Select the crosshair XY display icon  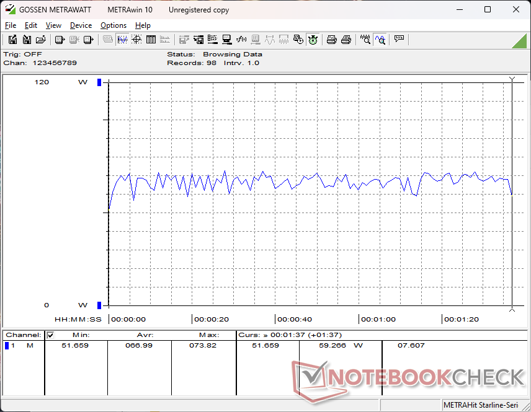136,40
